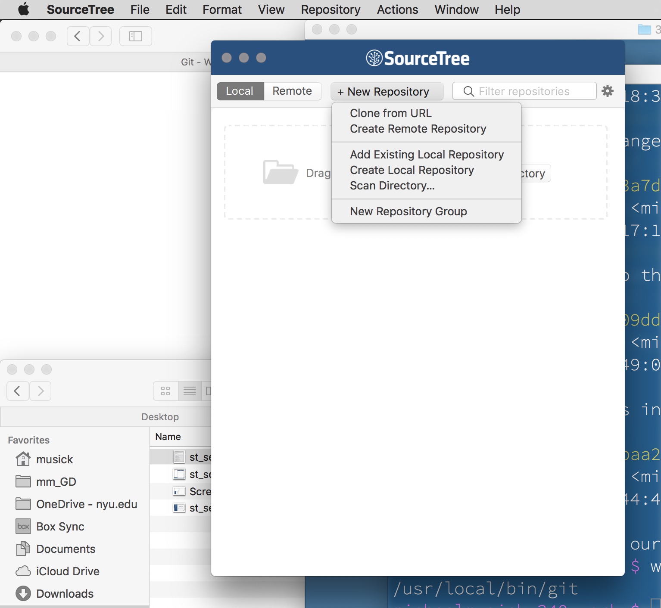
Task: Switch Finder to icon view
Action: click(165, 391)
